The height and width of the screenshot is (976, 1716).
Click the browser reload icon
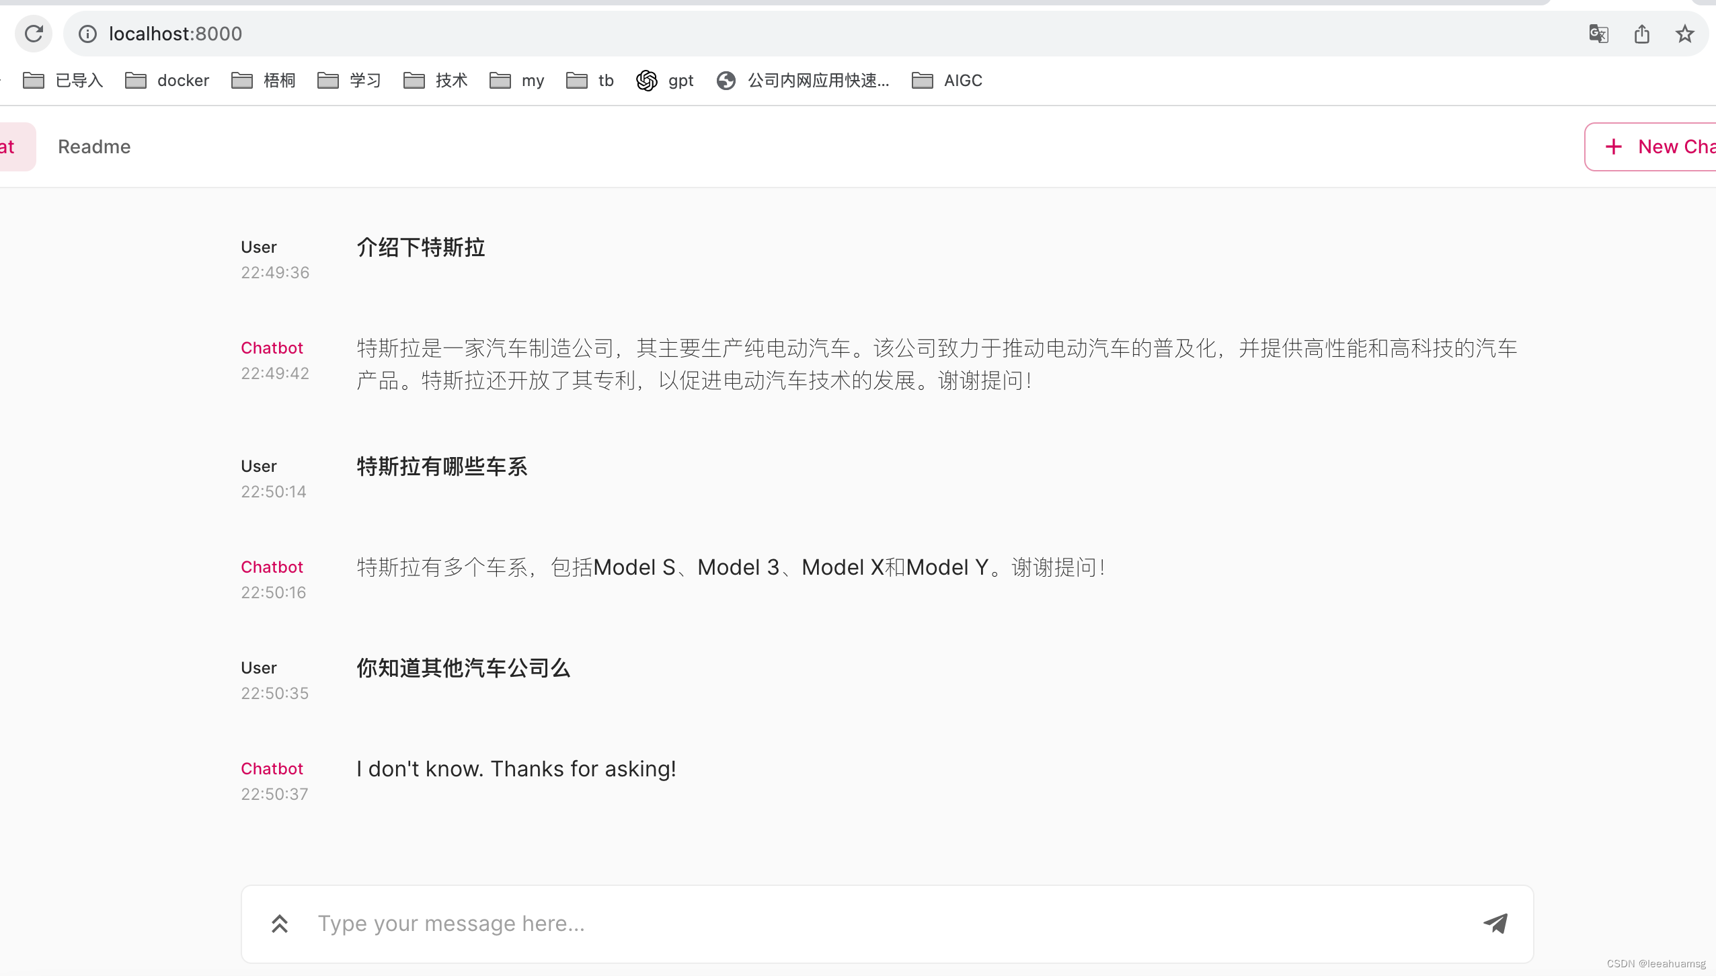tap(34, 34)
